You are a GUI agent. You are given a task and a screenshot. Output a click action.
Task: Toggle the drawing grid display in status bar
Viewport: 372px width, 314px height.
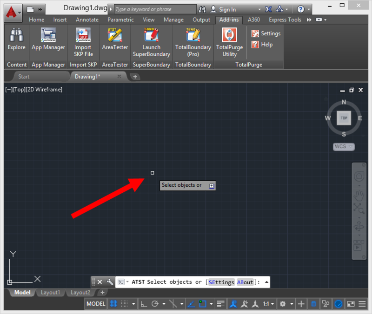click(x=113, y=304)
